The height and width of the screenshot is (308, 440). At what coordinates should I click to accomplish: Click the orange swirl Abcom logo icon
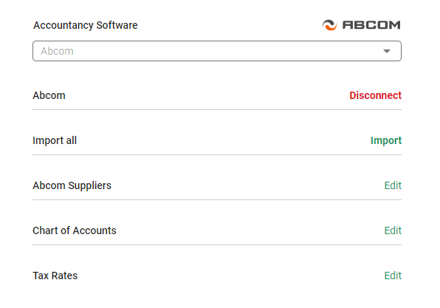coord(329,25)
